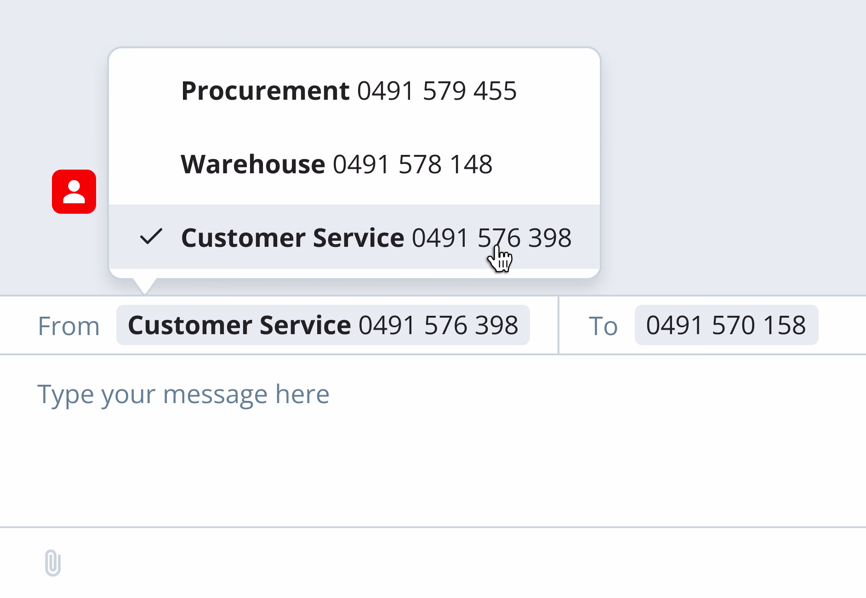Click the number 0491 579 455 in list
This screenshot has width=866, height=598.
click(x=437, y=91)
